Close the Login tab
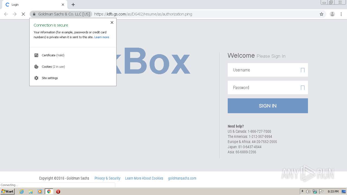Screen dimensions: 347x195 pos(63,5)
